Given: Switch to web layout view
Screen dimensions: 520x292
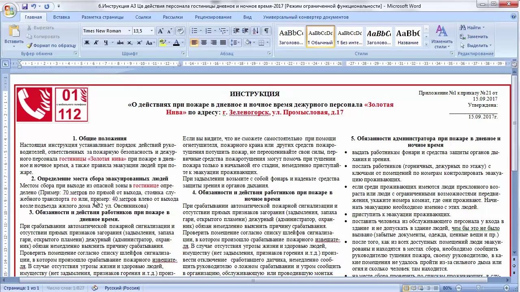Looking at the screenshot, I should [421, 288].
